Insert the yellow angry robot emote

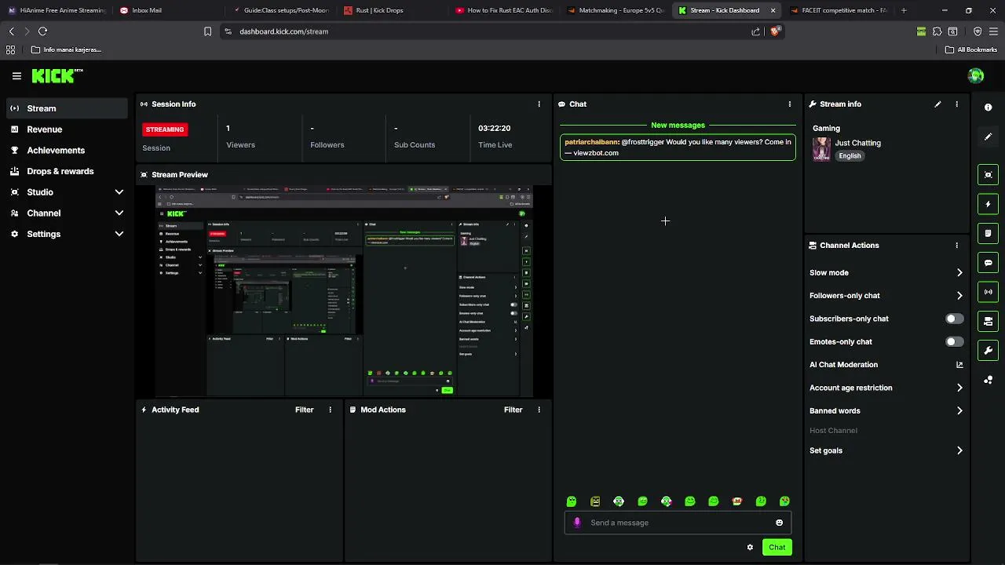pos(595,501)
